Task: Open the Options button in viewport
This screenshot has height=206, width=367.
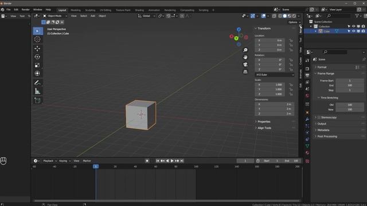Action: (294, 22)
